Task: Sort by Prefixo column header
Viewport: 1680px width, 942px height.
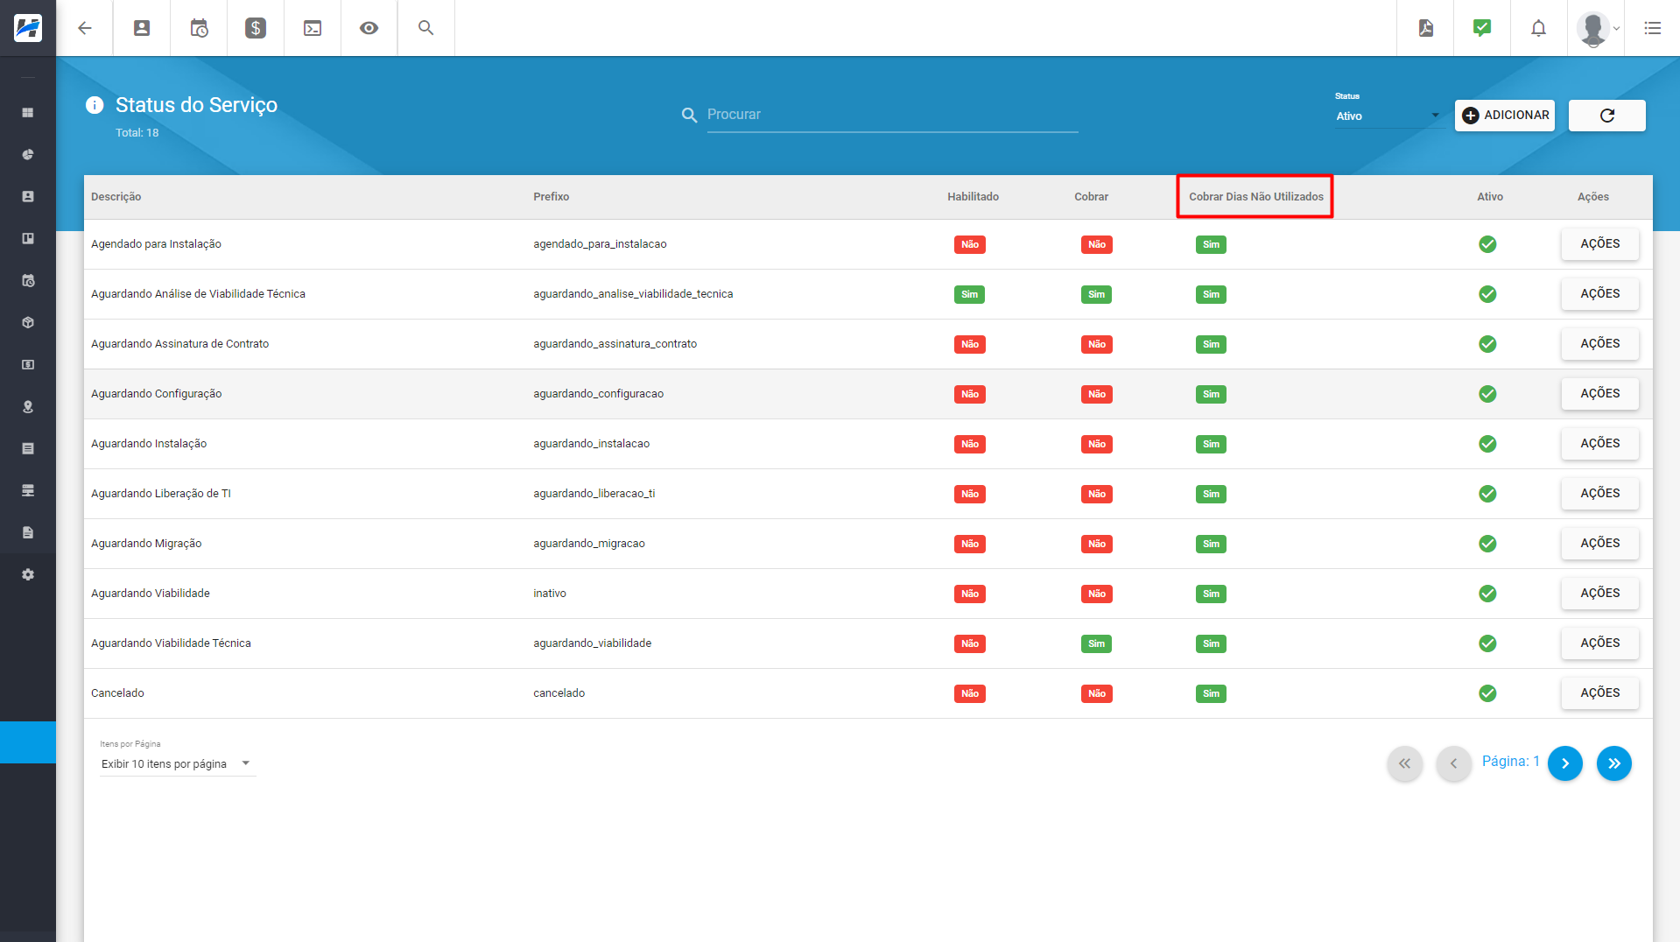Action: [552, 197]
